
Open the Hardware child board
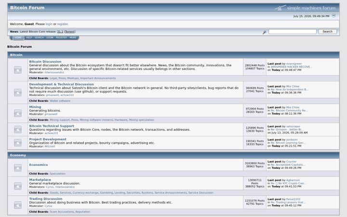tap(121, 120)
